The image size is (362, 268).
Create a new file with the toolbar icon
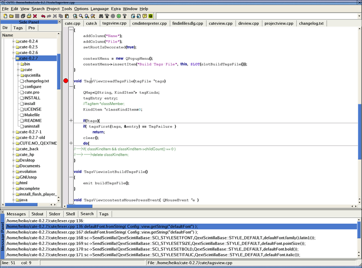[x=5, y=16]
